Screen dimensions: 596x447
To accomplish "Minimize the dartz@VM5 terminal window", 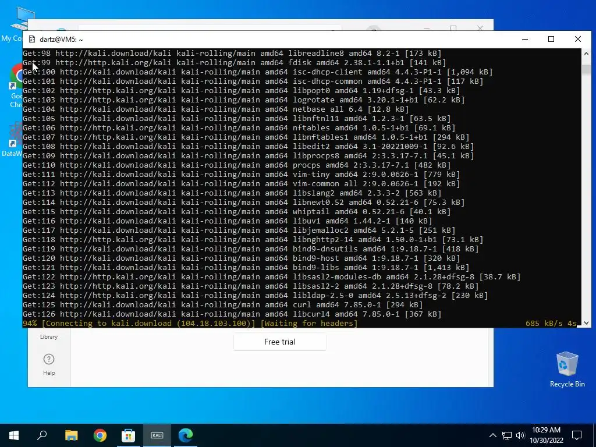I will tap(525, 39).
